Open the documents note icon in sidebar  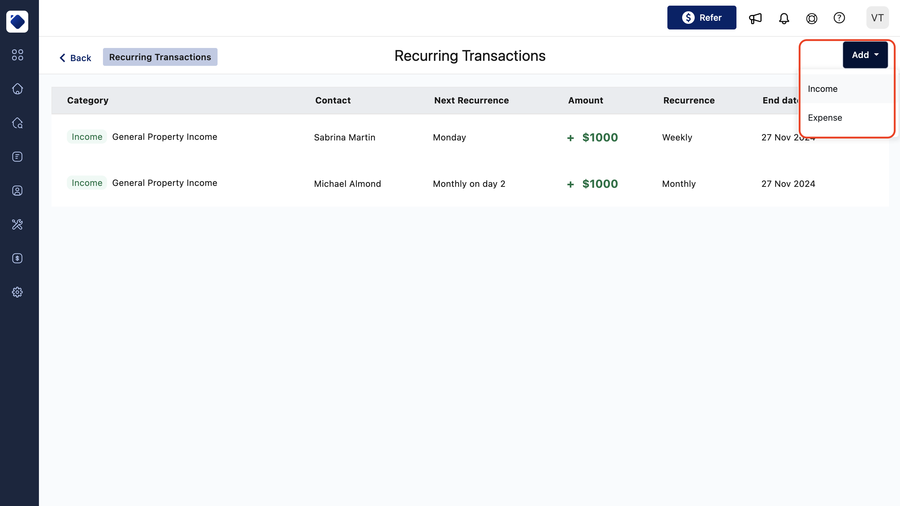pos(17,157)
